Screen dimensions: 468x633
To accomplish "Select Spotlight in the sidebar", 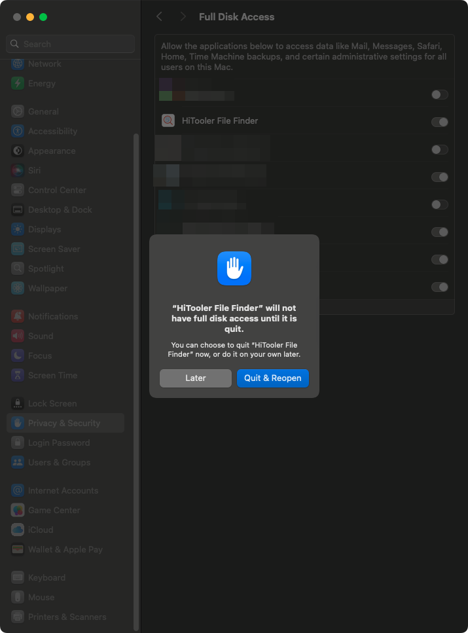I will tap(46, 268).
